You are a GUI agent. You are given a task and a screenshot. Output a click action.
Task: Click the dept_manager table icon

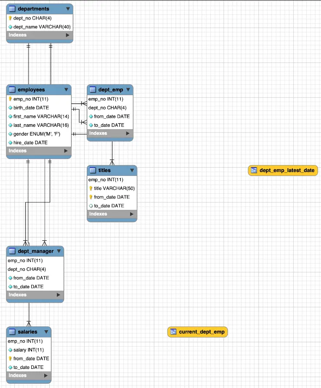pos(12,251)
